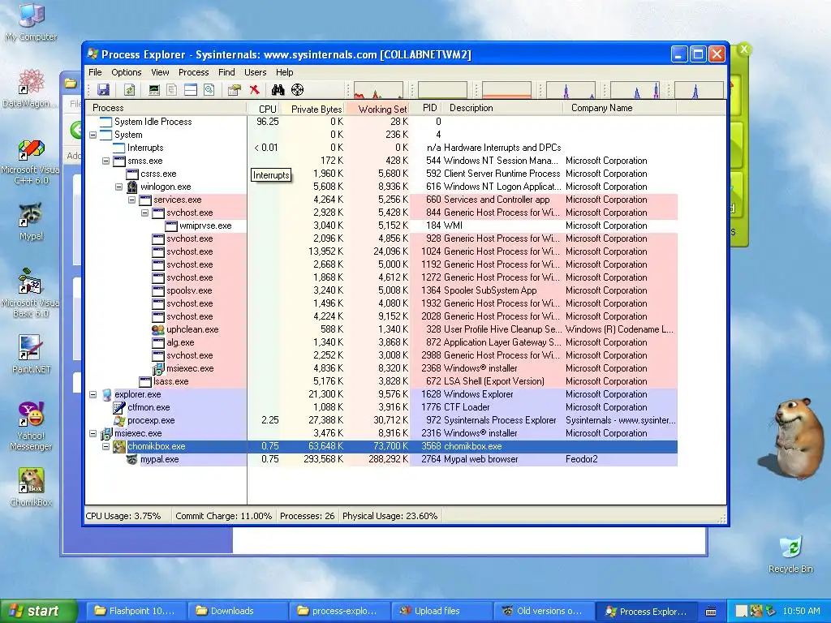This screenshot has width=831, height=623.
Task: Open the System Information graph icon
Action: point(154,90)
